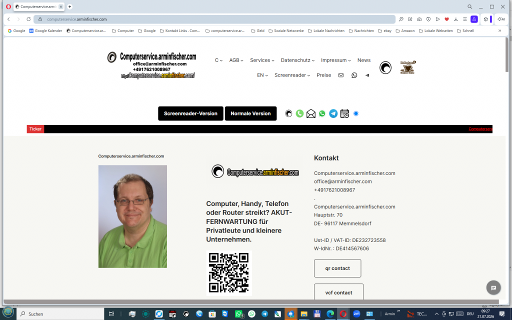Click the Screenreader-Version button

pyautogui.click(x=190, y=113)
